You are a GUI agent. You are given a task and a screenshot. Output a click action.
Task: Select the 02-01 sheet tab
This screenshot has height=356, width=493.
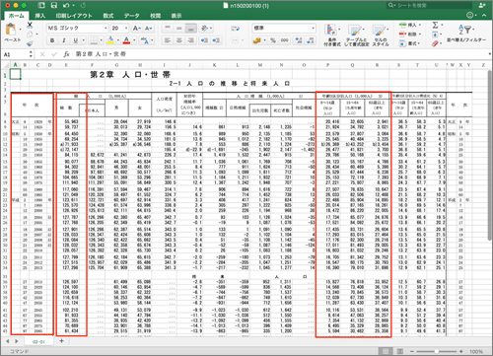click(38, 341)
